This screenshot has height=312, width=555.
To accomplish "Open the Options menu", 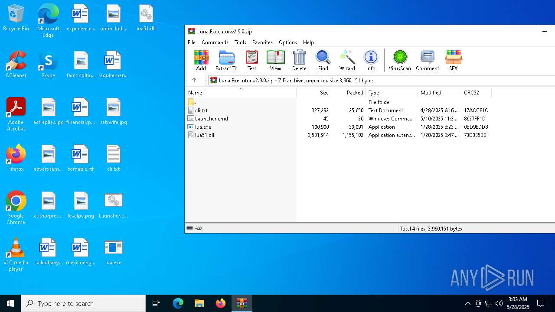I will (x=288, y=42).
